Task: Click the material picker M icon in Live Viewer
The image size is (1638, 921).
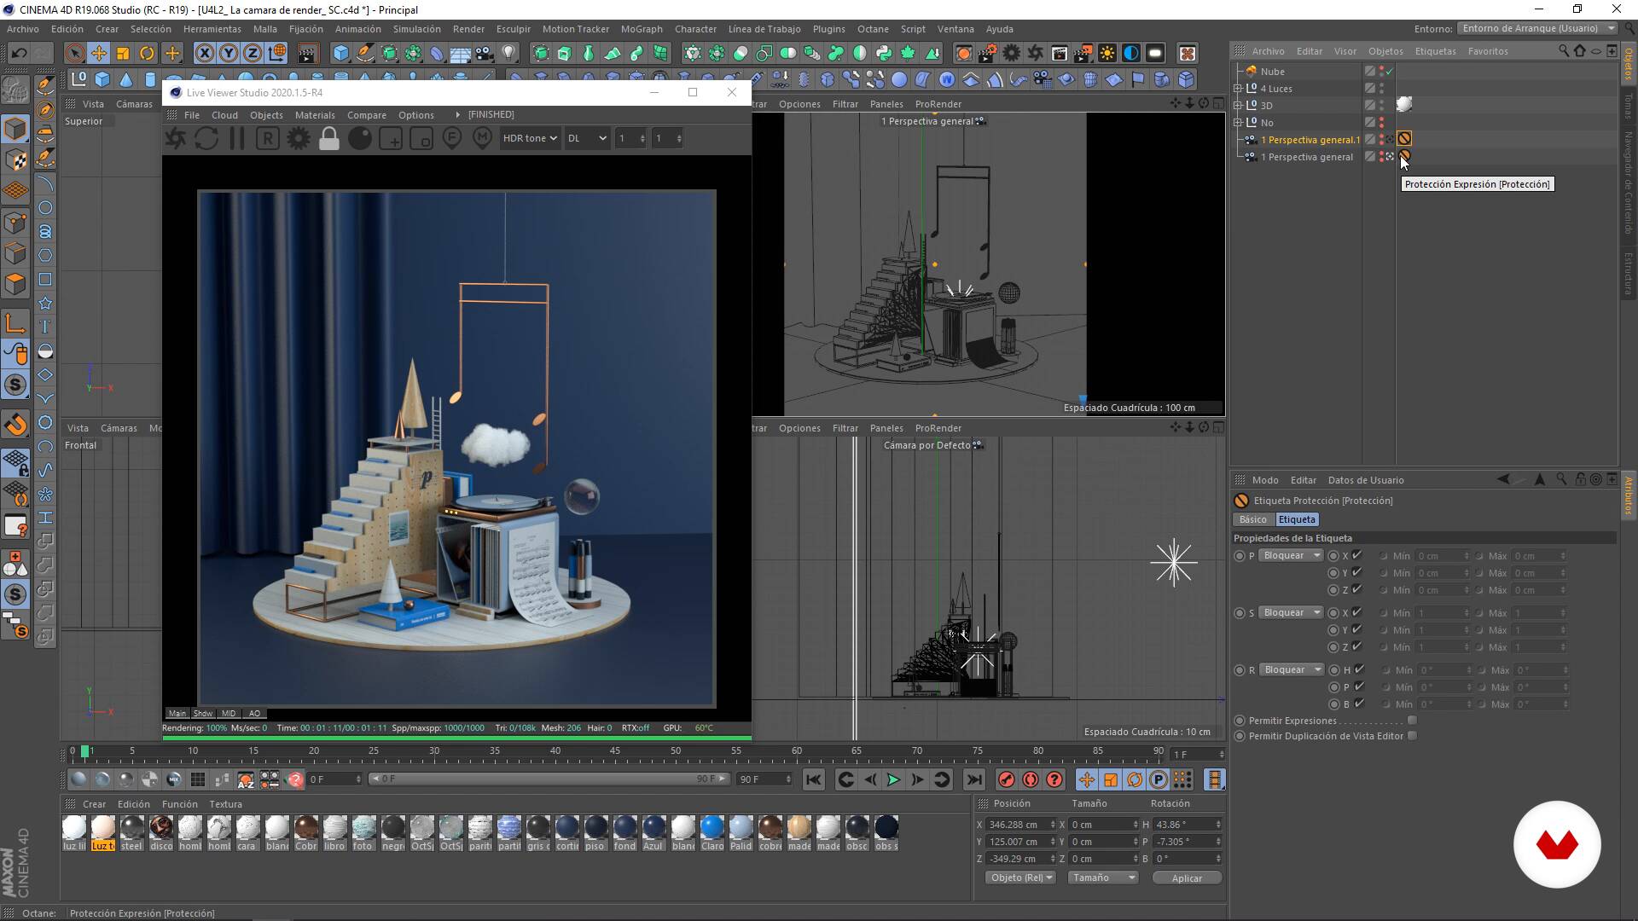Action: tap(483, 138)
